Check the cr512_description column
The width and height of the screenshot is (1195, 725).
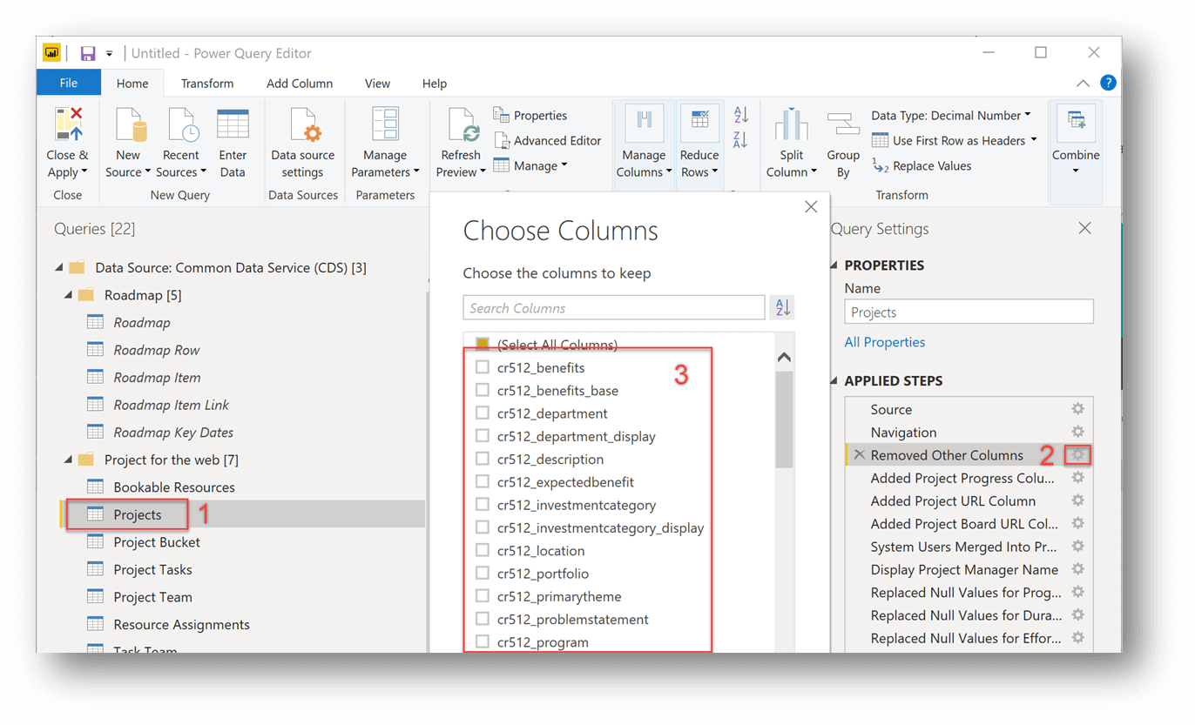pos(483,459)
